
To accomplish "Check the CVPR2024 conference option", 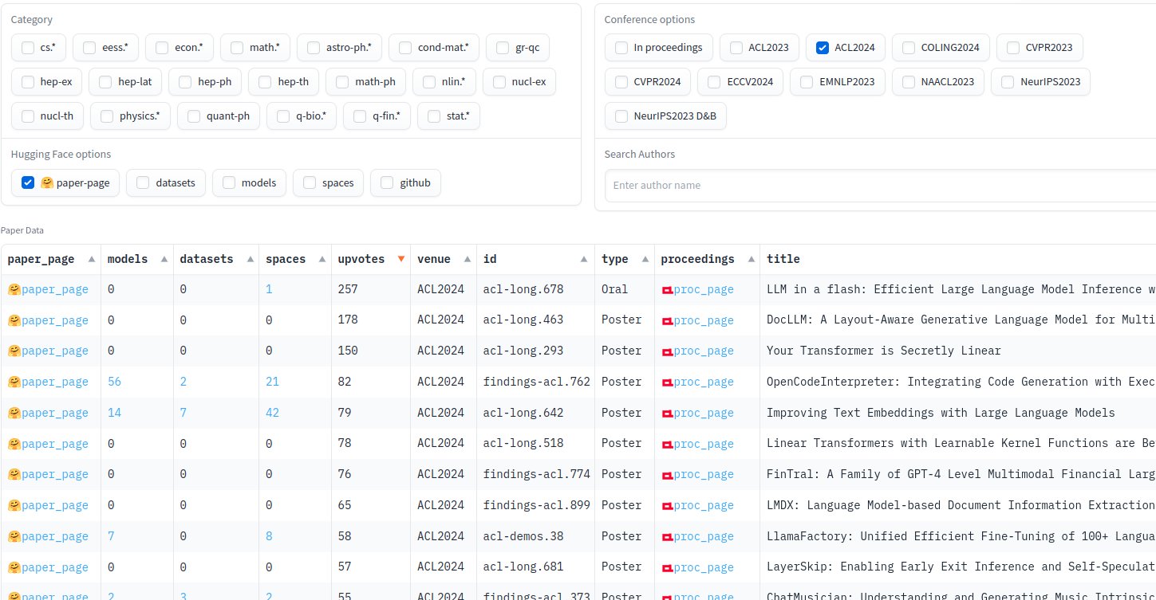I will pyautogui.click(x=621, y=82).
